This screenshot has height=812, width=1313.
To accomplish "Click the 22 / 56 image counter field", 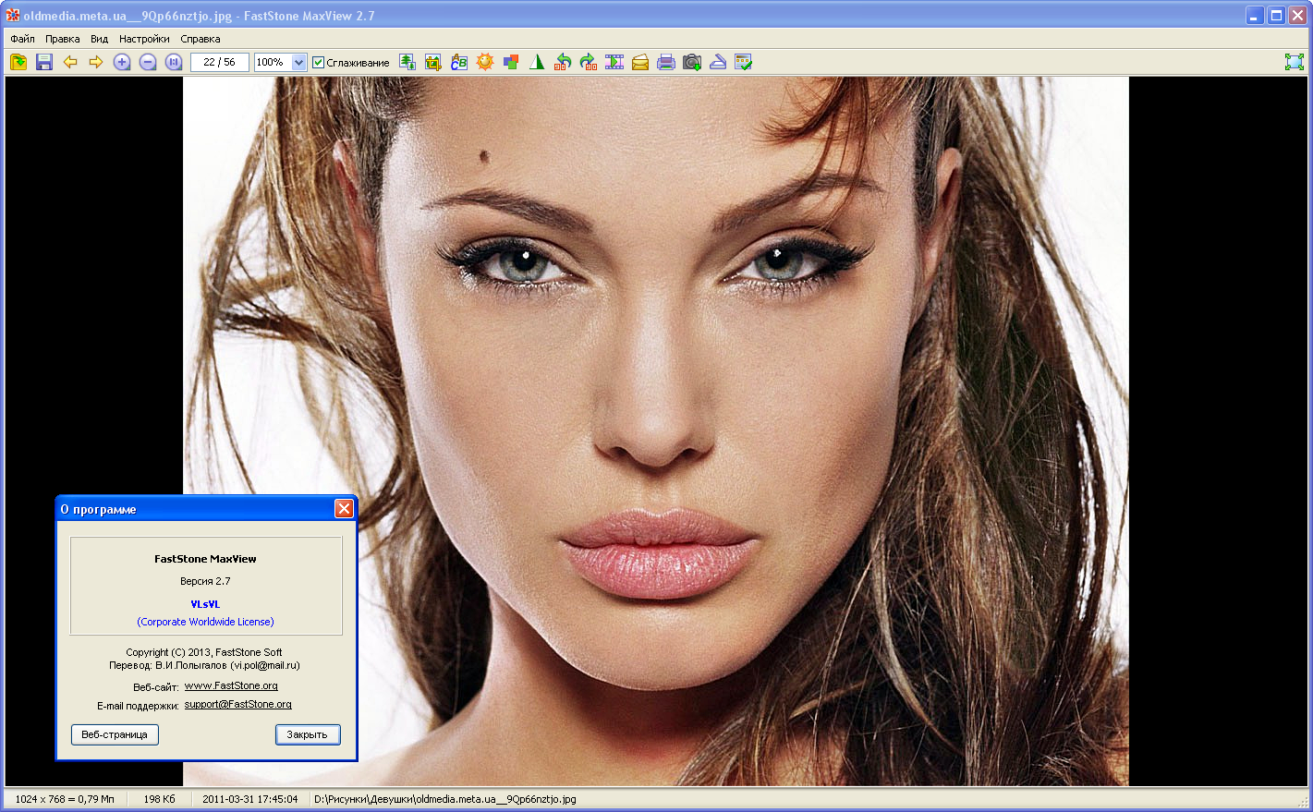I will [x=220, y=62].
